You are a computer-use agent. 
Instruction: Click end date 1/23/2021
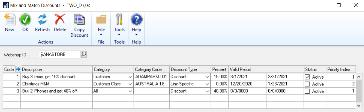285,84
